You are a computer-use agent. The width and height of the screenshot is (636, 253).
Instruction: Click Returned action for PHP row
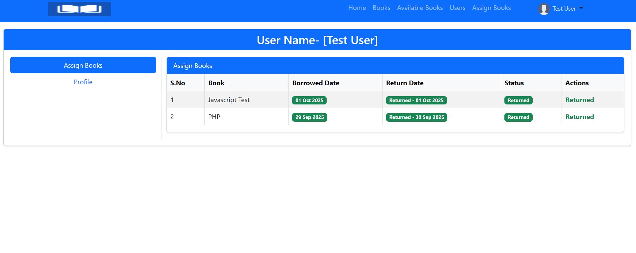pyautogui.click(x=580, y=117)
